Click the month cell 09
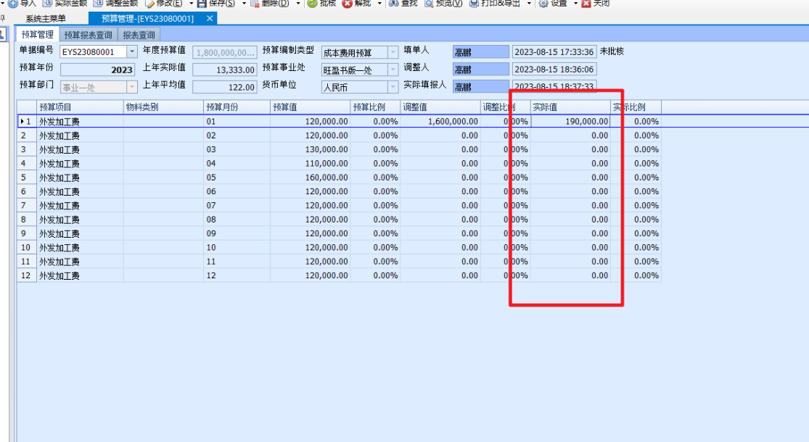809x442 pixels. [x=237, y=233]
